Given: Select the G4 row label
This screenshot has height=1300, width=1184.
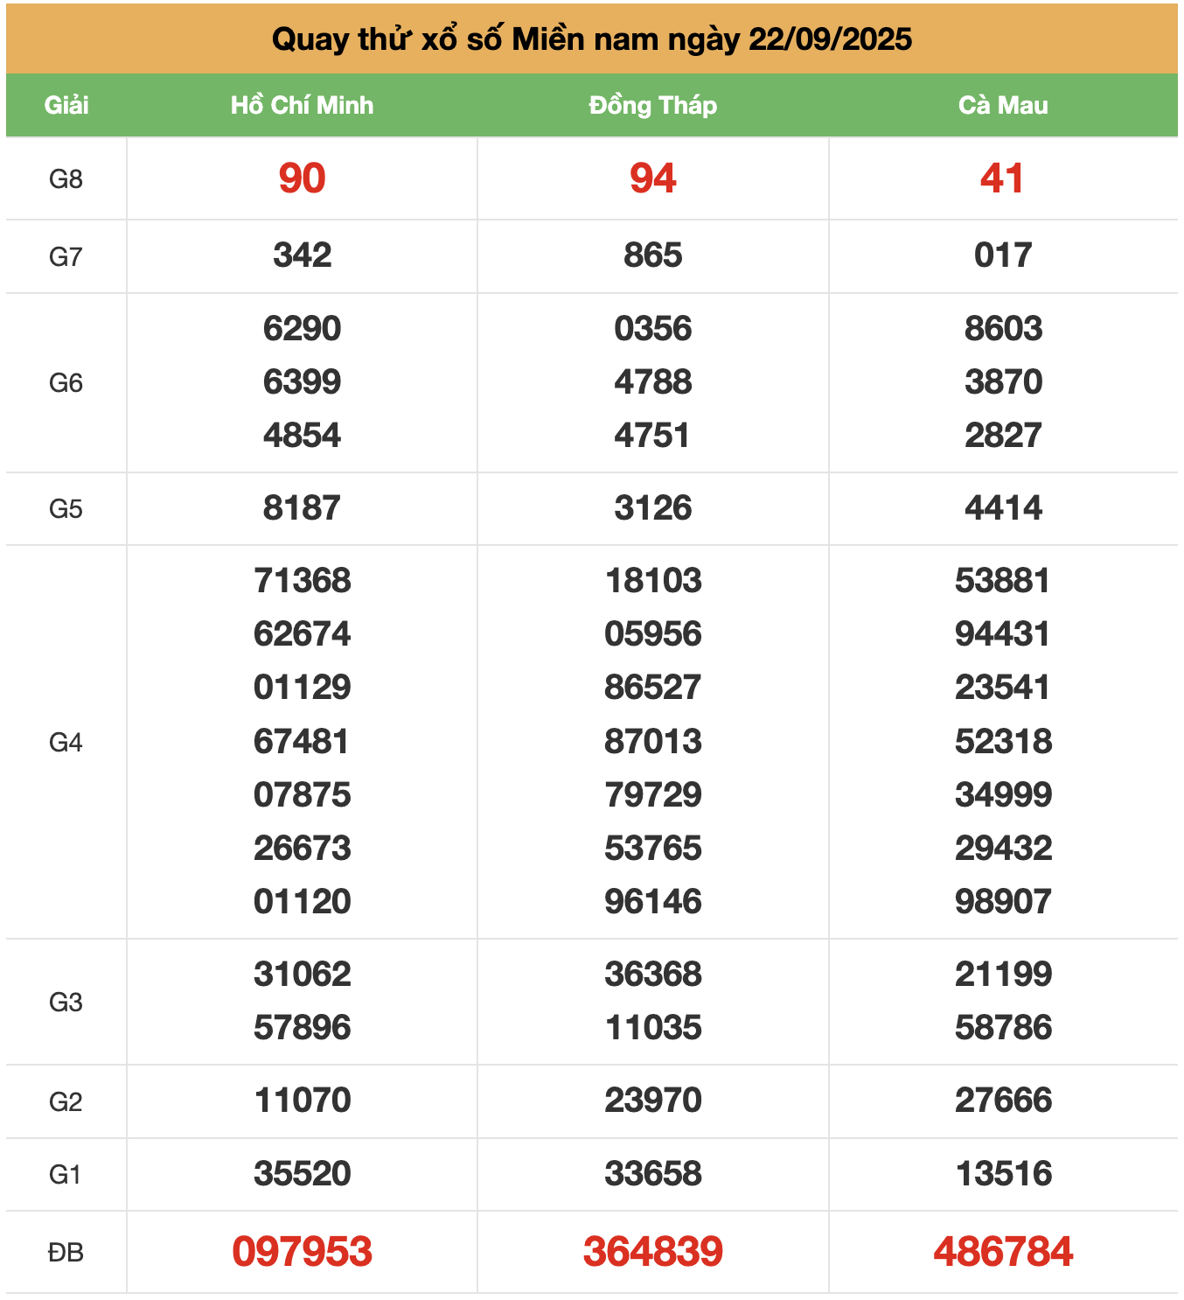Looking at the screenshot, I should click(66, 743).
